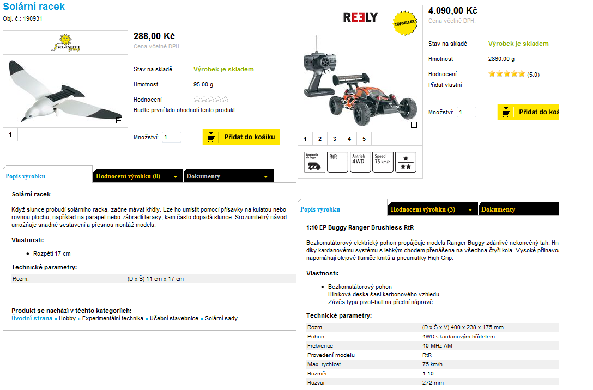Click the RtR feature icon

pos(337,162)
